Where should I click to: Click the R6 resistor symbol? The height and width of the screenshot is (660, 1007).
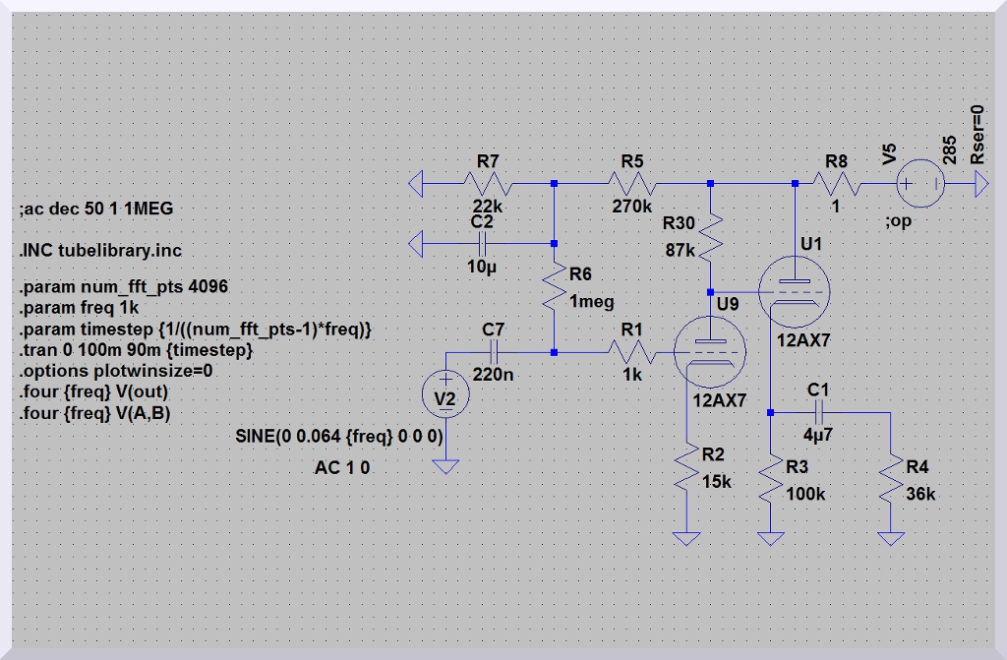(554, 288)
